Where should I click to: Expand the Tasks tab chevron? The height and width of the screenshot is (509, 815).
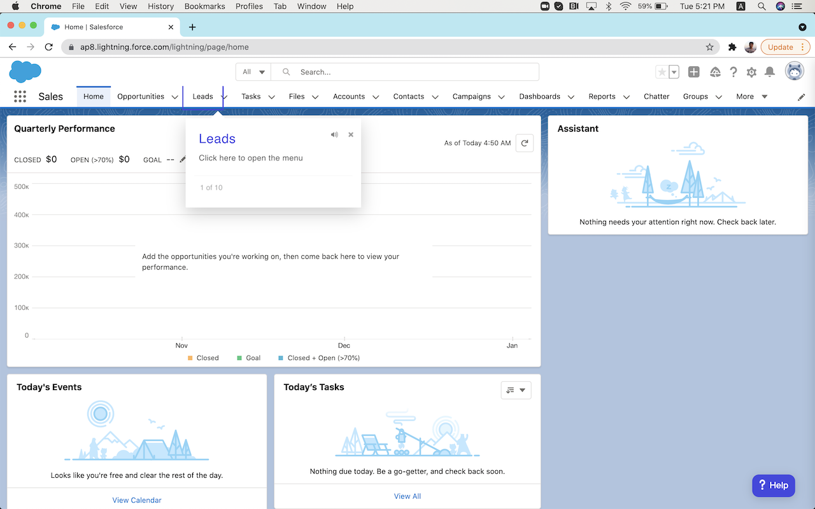[272, 97]
